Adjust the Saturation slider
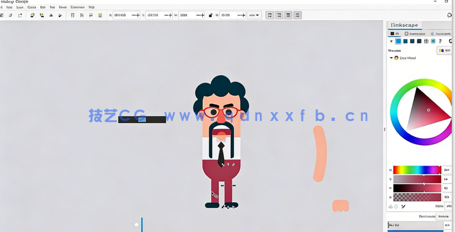This screenshot has height=232, width=455. (x=417, y=179)
